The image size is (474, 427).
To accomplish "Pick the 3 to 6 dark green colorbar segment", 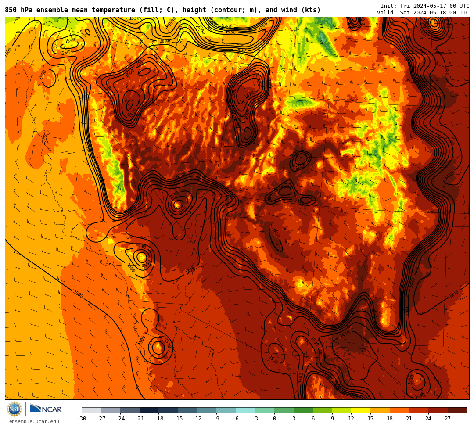I will [x=303, y=410].
